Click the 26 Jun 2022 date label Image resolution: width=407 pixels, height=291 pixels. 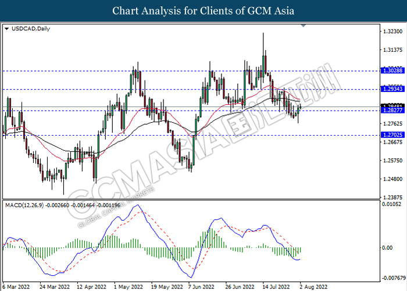tap(240, 287)
